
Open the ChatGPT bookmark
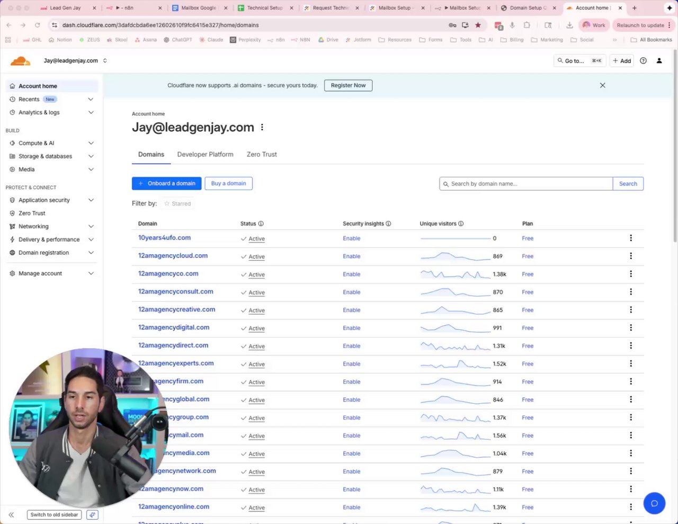tap(177, 40)
